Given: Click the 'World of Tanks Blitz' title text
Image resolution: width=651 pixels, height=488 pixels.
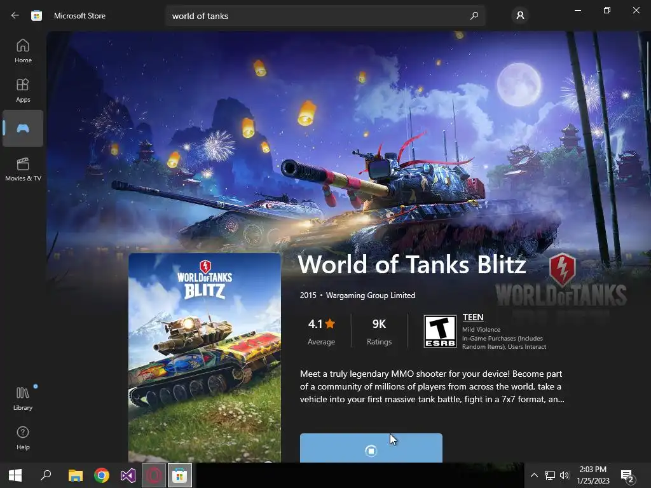Looking at the screenshot, I should point(412,264).
